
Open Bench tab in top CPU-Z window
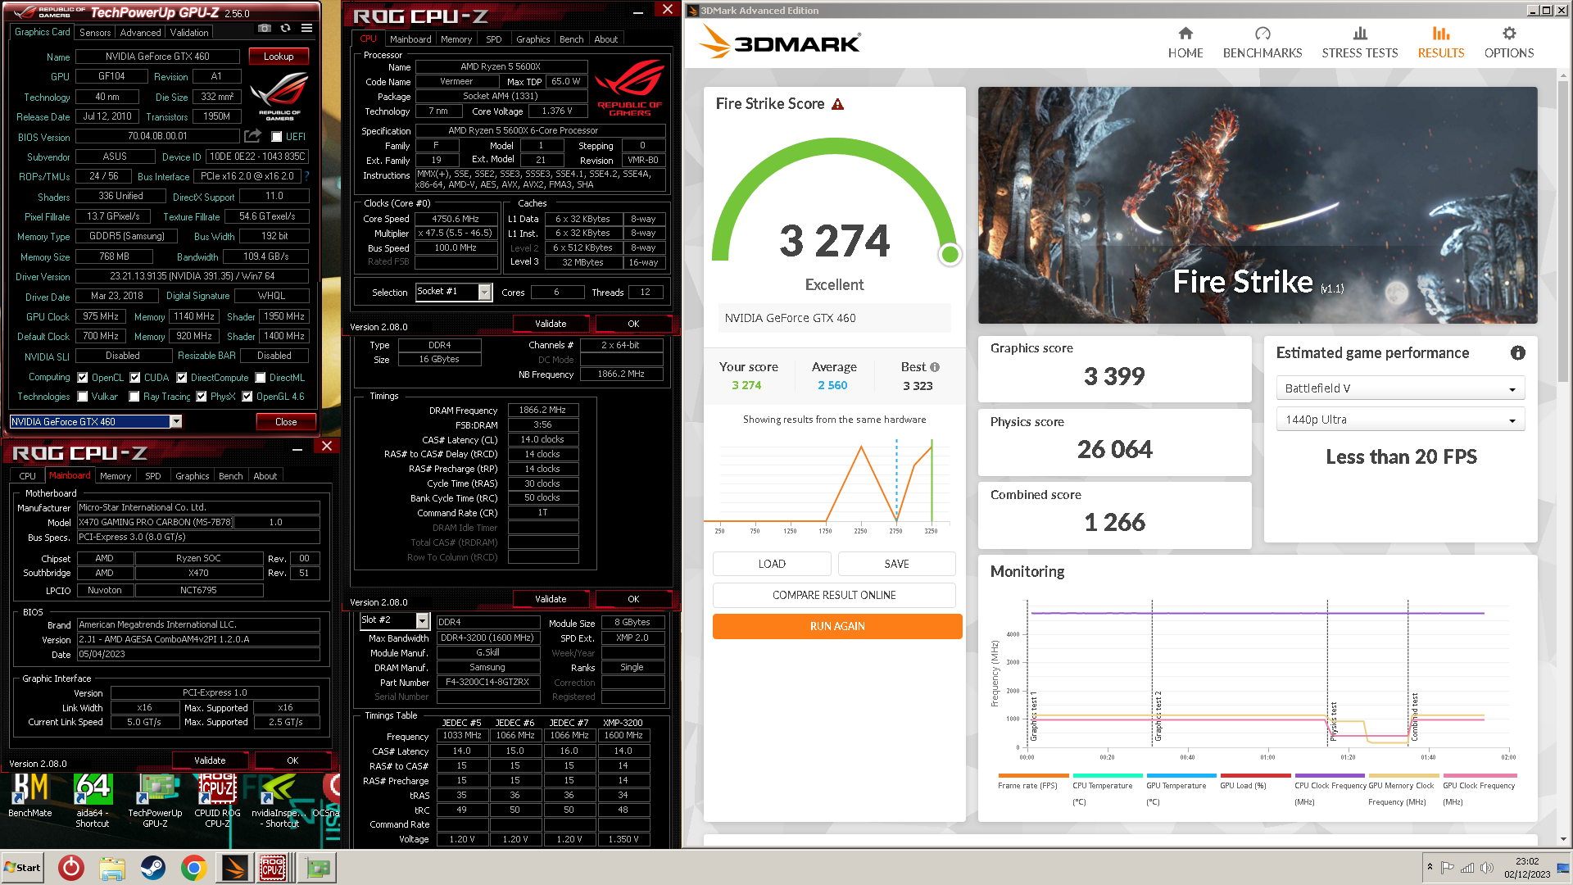[571, 39]
